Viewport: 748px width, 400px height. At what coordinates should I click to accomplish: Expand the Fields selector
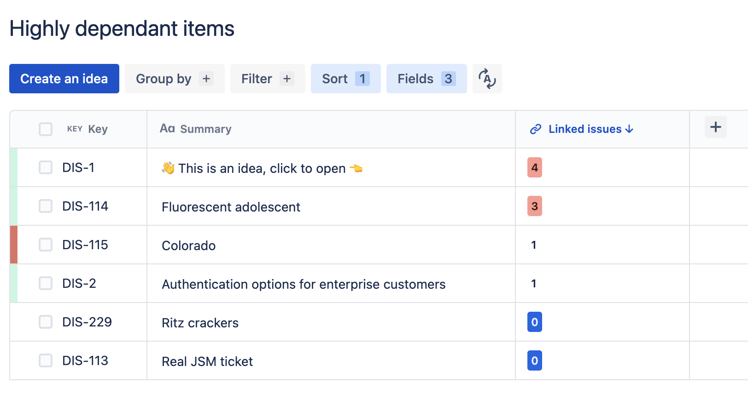click(415, 79)
